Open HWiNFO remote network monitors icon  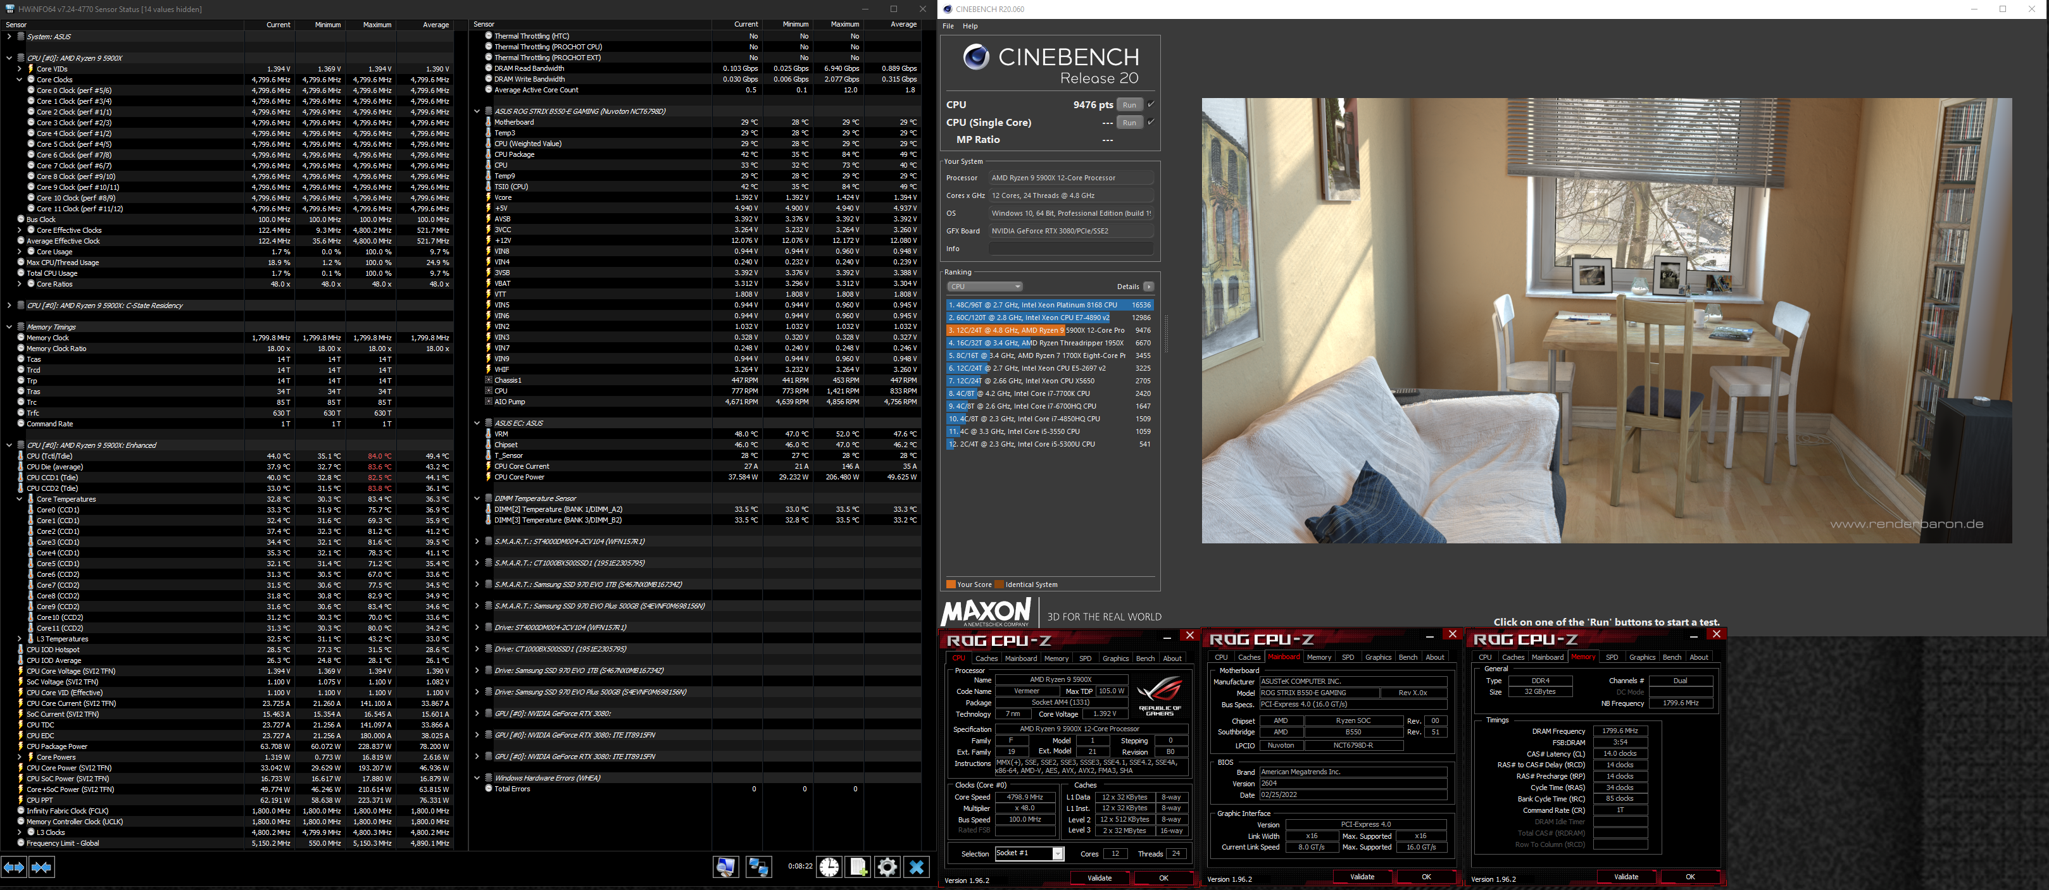(758, 867)
